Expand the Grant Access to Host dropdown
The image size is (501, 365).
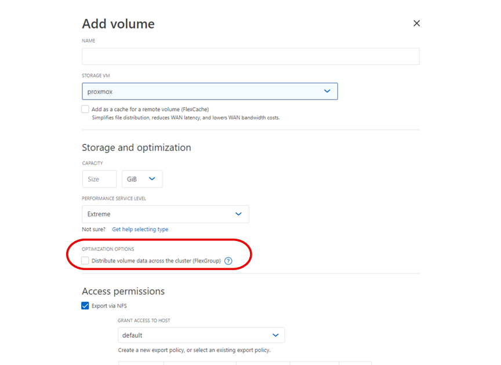point(201,335)
